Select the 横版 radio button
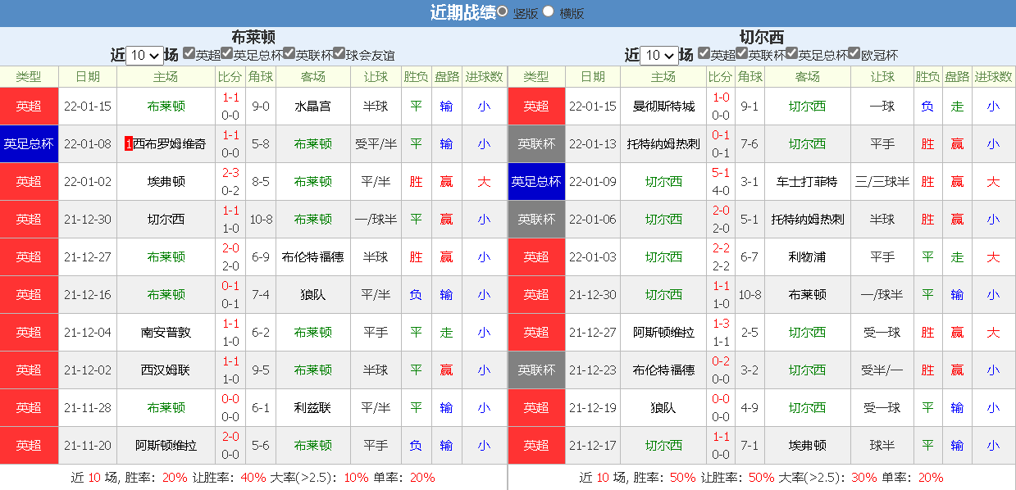 549,11
